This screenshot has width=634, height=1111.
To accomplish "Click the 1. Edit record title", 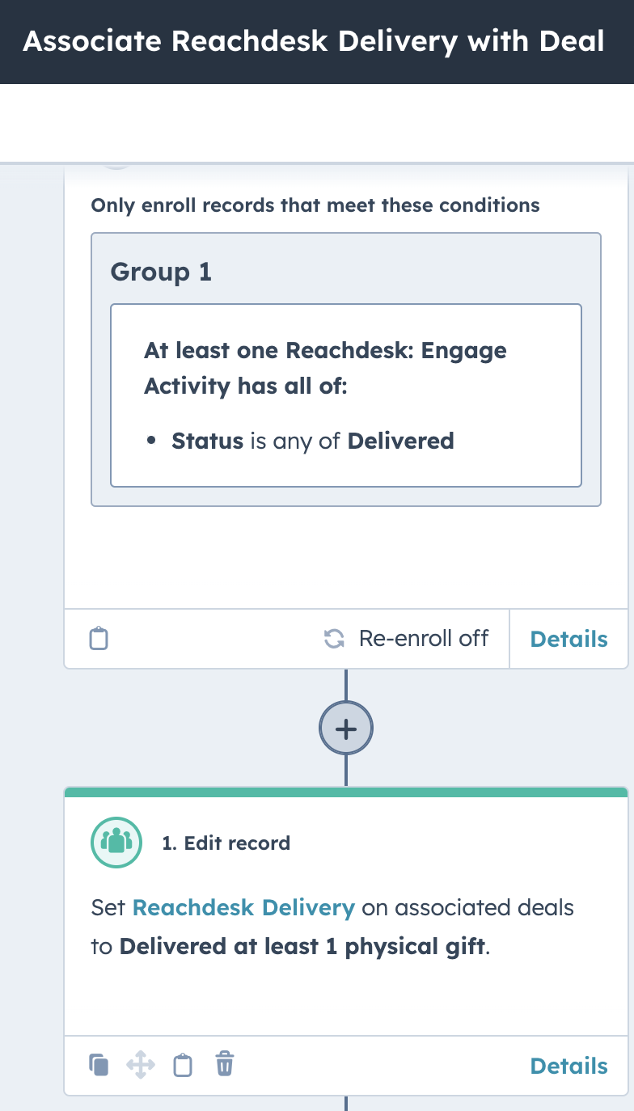I will click(x=226, y=843).
